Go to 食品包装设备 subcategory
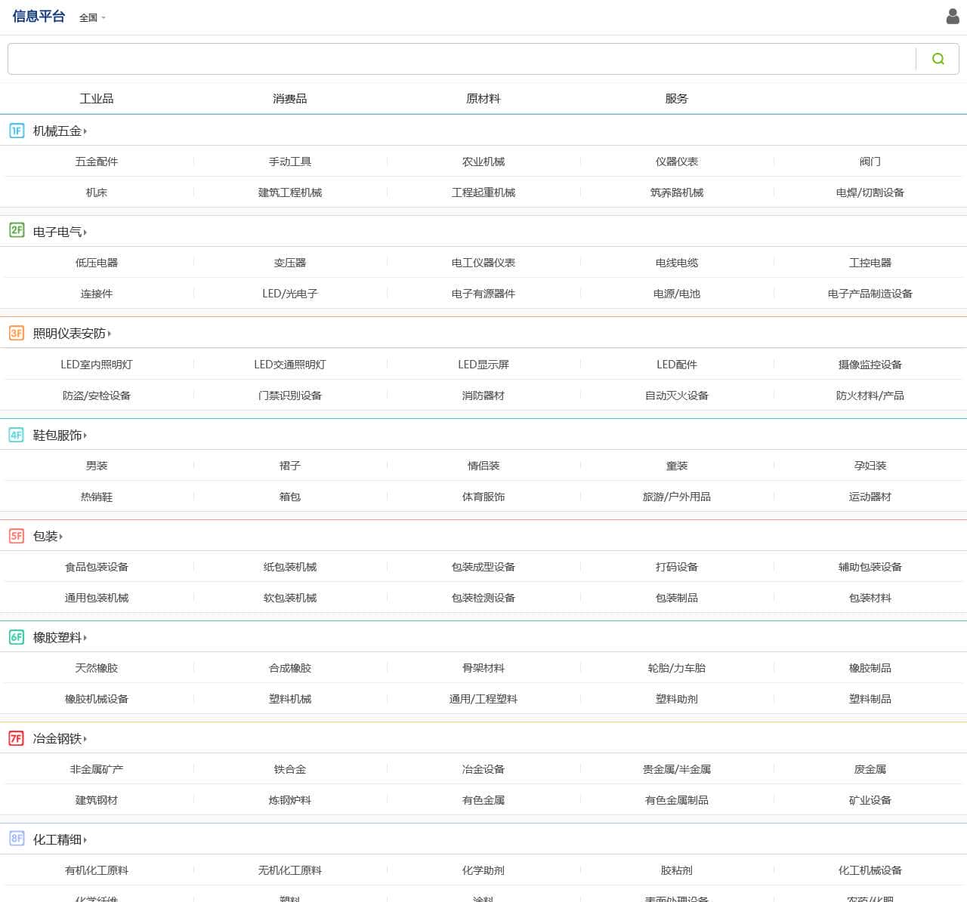The image size is (967, 902). coord(97,567)
